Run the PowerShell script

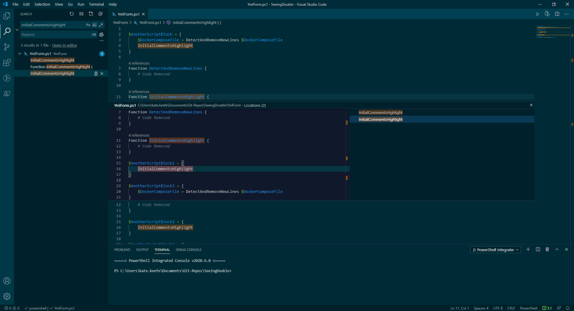tap(538, 14)
